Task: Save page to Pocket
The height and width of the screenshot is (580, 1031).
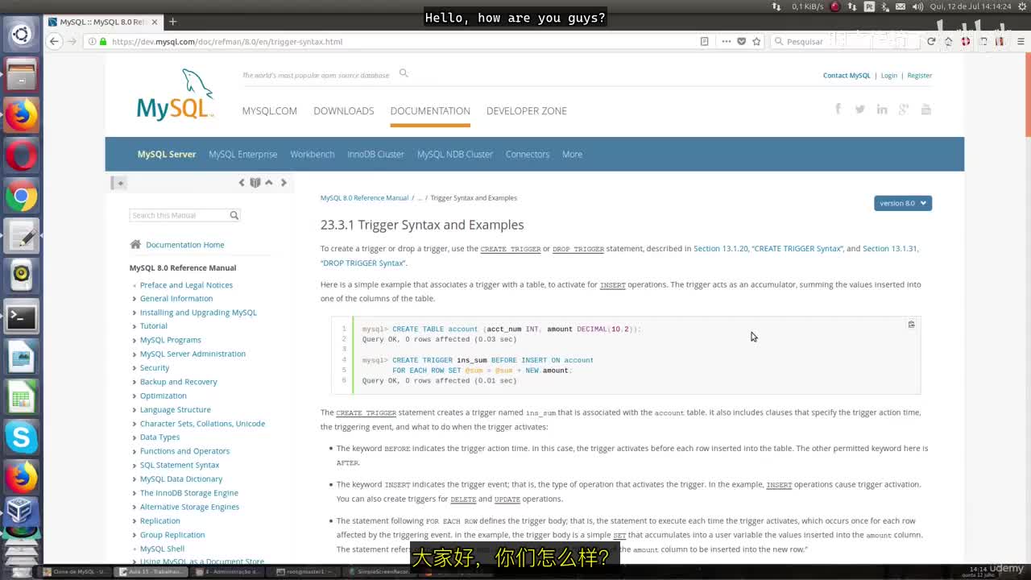Action: pos(741,42)
